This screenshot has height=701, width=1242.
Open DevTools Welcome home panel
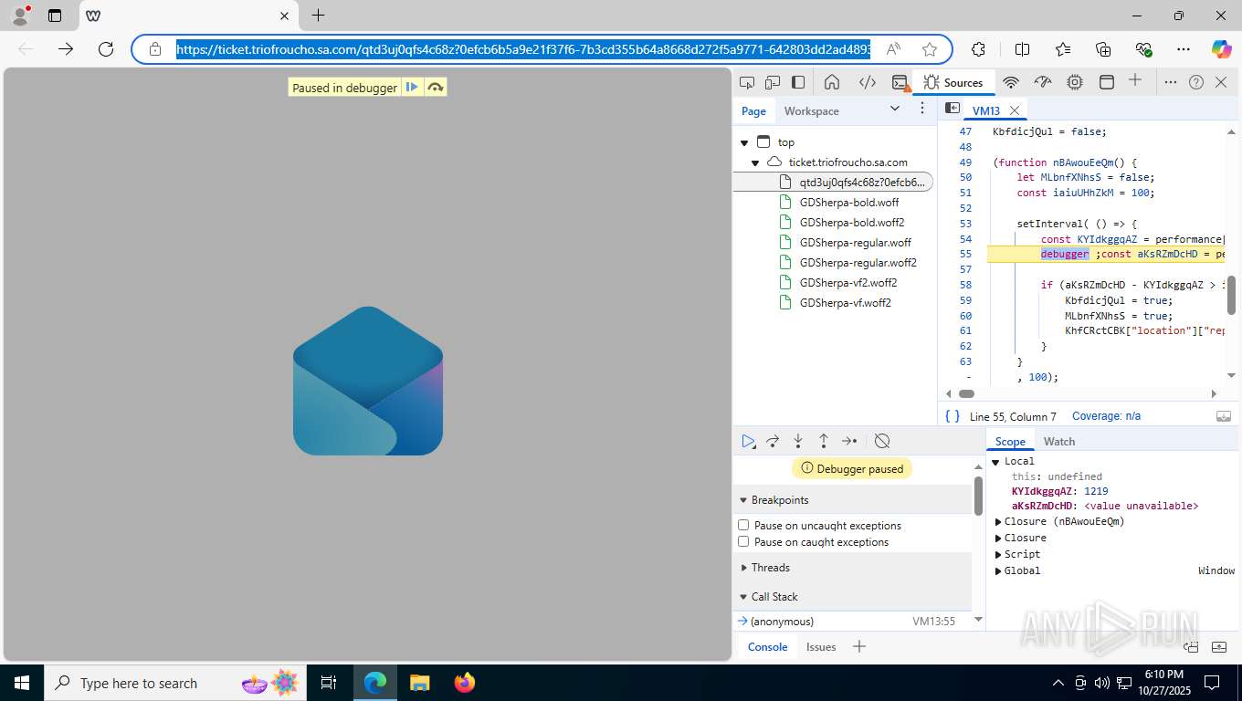point(832,82)
